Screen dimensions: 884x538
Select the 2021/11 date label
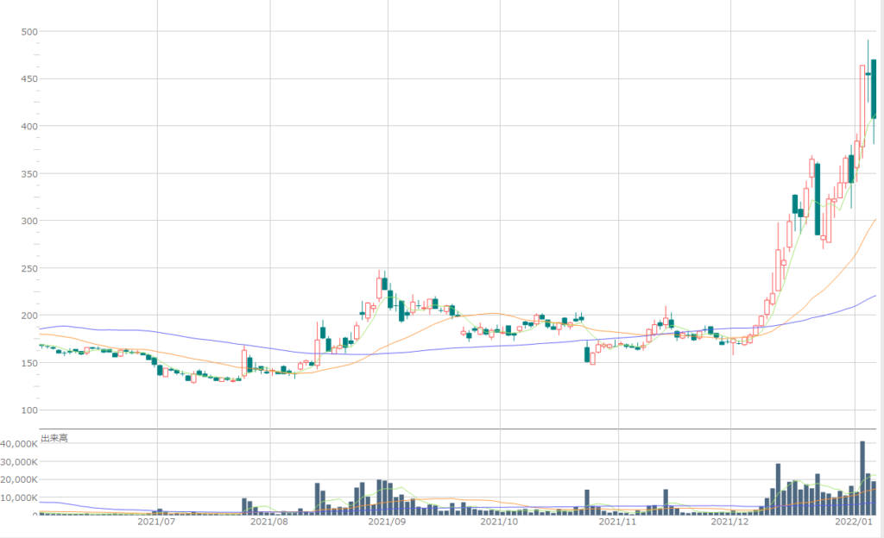617,522
